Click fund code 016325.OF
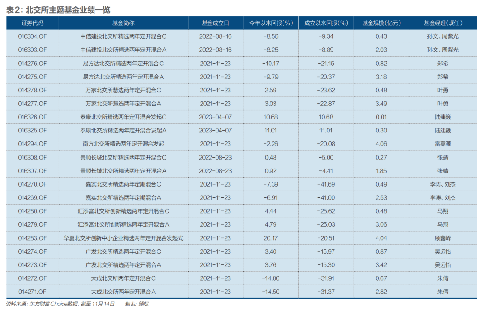This screenshot has width=486, height=310. pos(32,131)
